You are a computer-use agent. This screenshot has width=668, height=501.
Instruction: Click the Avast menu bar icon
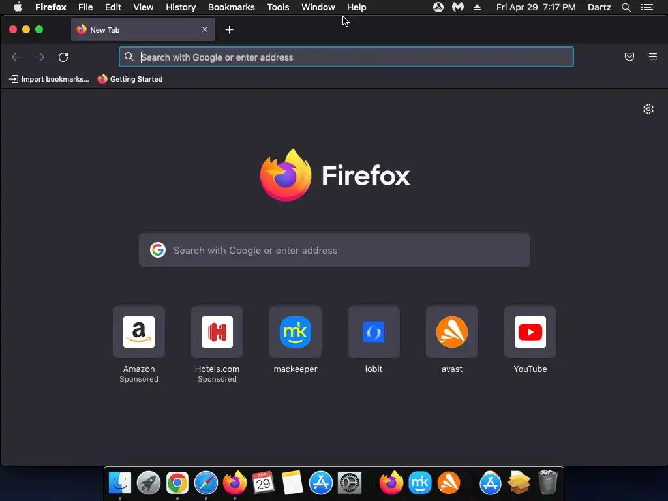pos(438,7)
